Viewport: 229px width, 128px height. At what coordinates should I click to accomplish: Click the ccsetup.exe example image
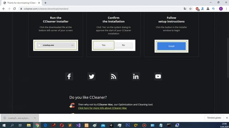(56, 45)
